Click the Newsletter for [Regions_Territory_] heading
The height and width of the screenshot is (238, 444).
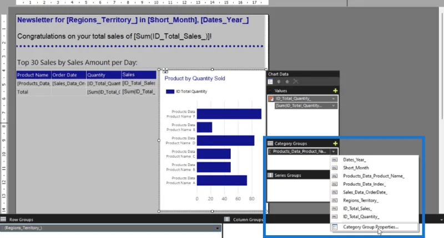[x=133, y=20]
